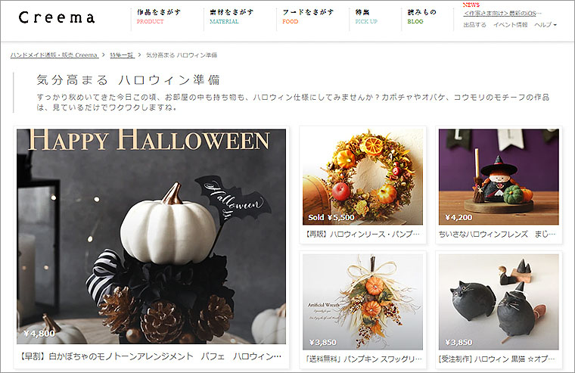Open the 読みもの BLOG menu

tap(421, 17)
